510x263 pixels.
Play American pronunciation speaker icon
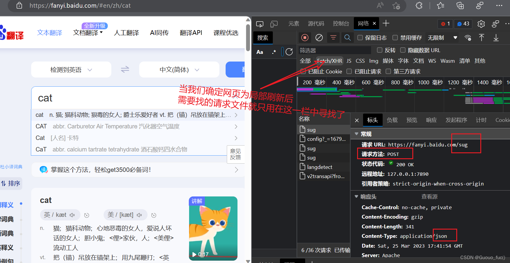(139, 215)
